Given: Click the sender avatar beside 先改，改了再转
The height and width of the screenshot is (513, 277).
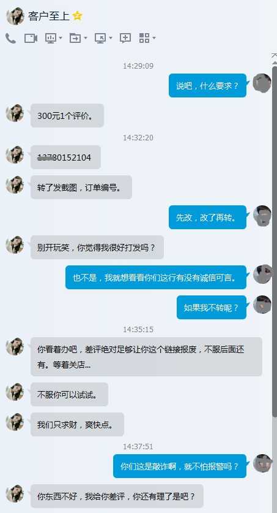Looking at the screenshot, I should [262, 216].
